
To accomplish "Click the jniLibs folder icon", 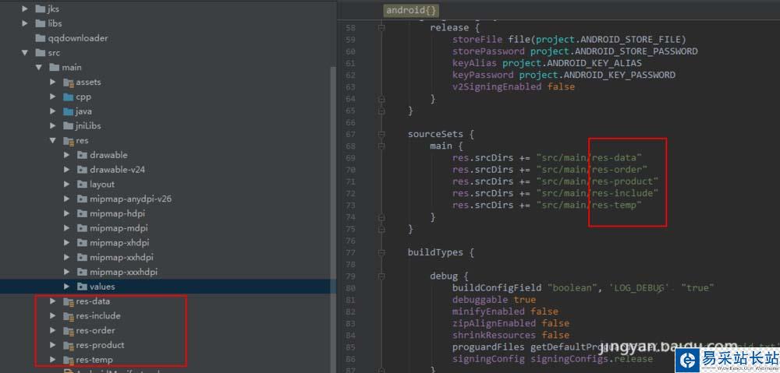I will tap(68, 125).
